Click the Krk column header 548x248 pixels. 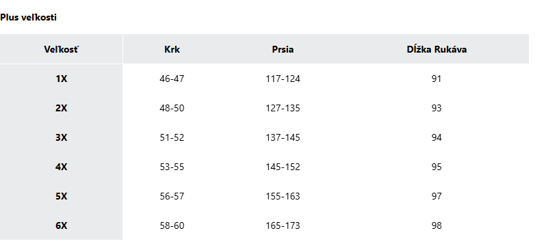pos(172,49)
